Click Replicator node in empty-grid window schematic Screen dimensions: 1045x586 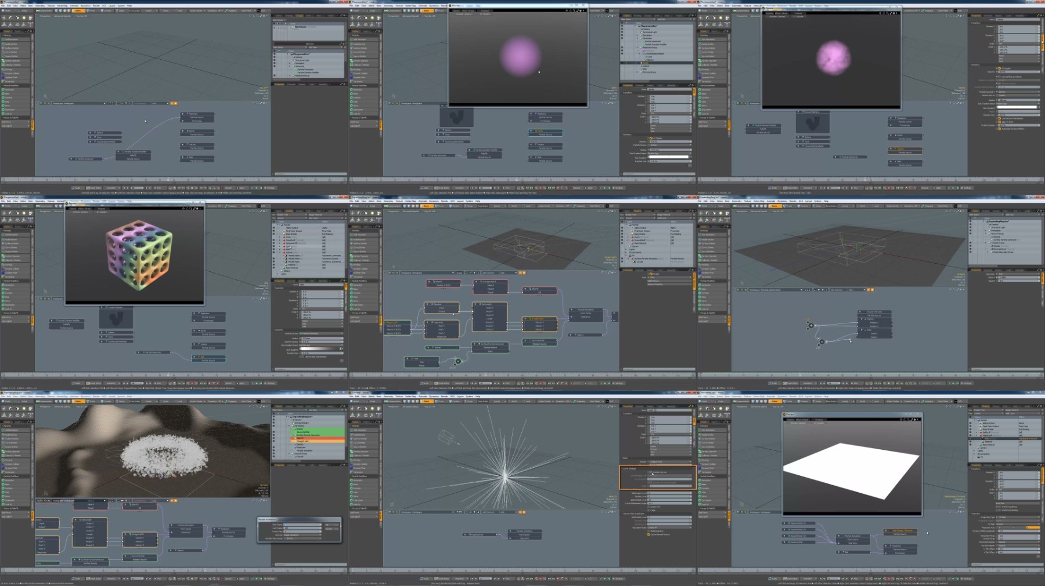coord(197,117)
